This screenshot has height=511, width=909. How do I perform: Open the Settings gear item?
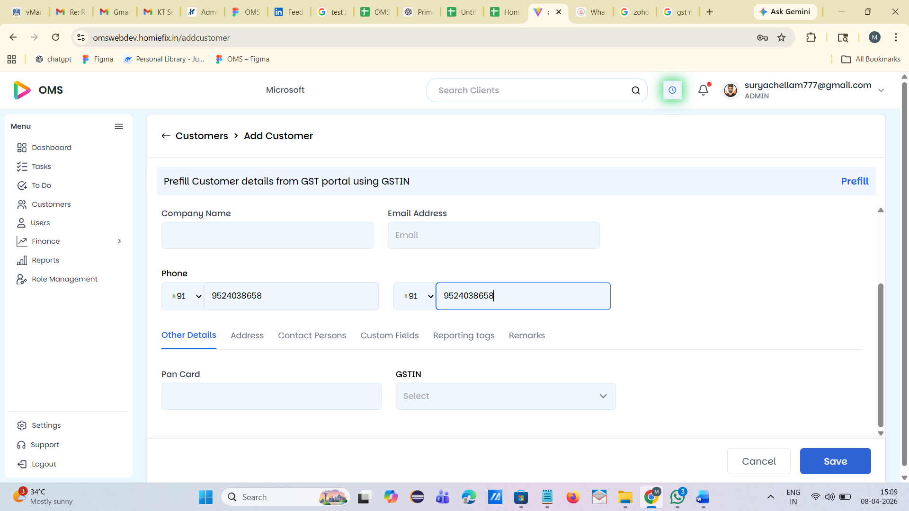(46, 425)
